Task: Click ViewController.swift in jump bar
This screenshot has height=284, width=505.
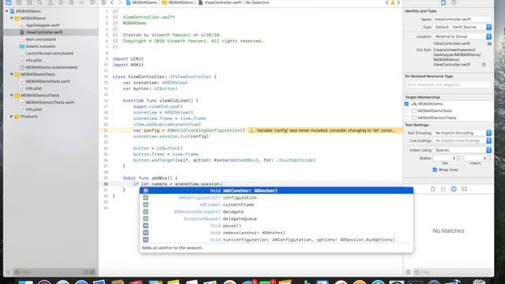Action: coord(219,2)
